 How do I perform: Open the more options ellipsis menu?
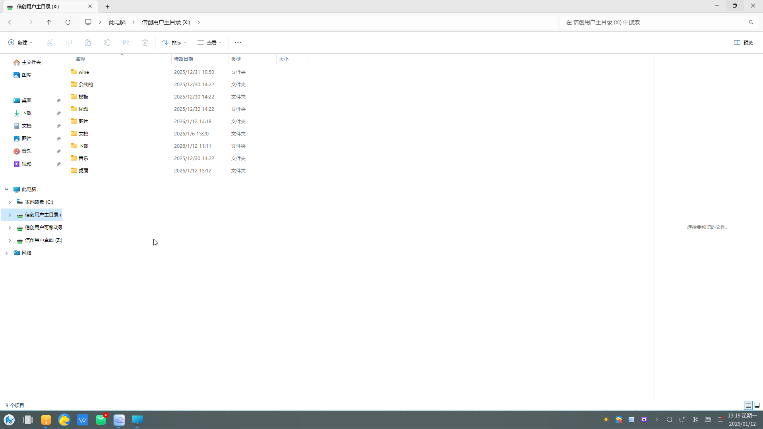pyautogui.click(x=238, y=43)
